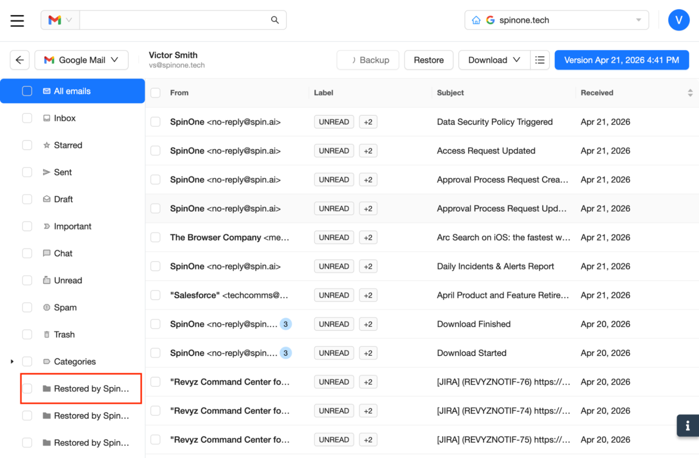Click the Chat bubble icon

pos(46,253)
